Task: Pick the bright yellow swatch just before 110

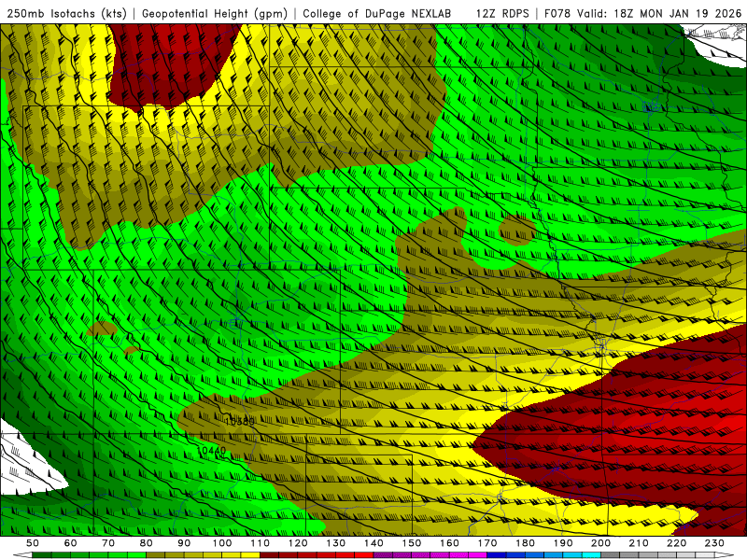Action: (250, 555)
